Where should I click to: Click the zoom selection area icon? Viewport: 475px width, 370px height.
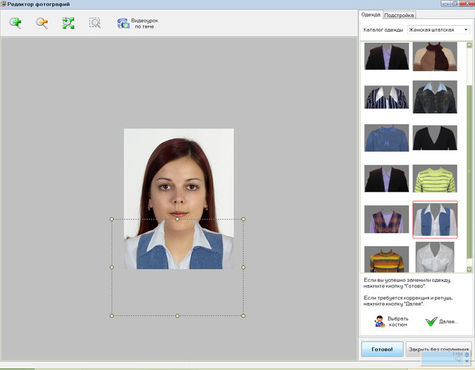95,23
